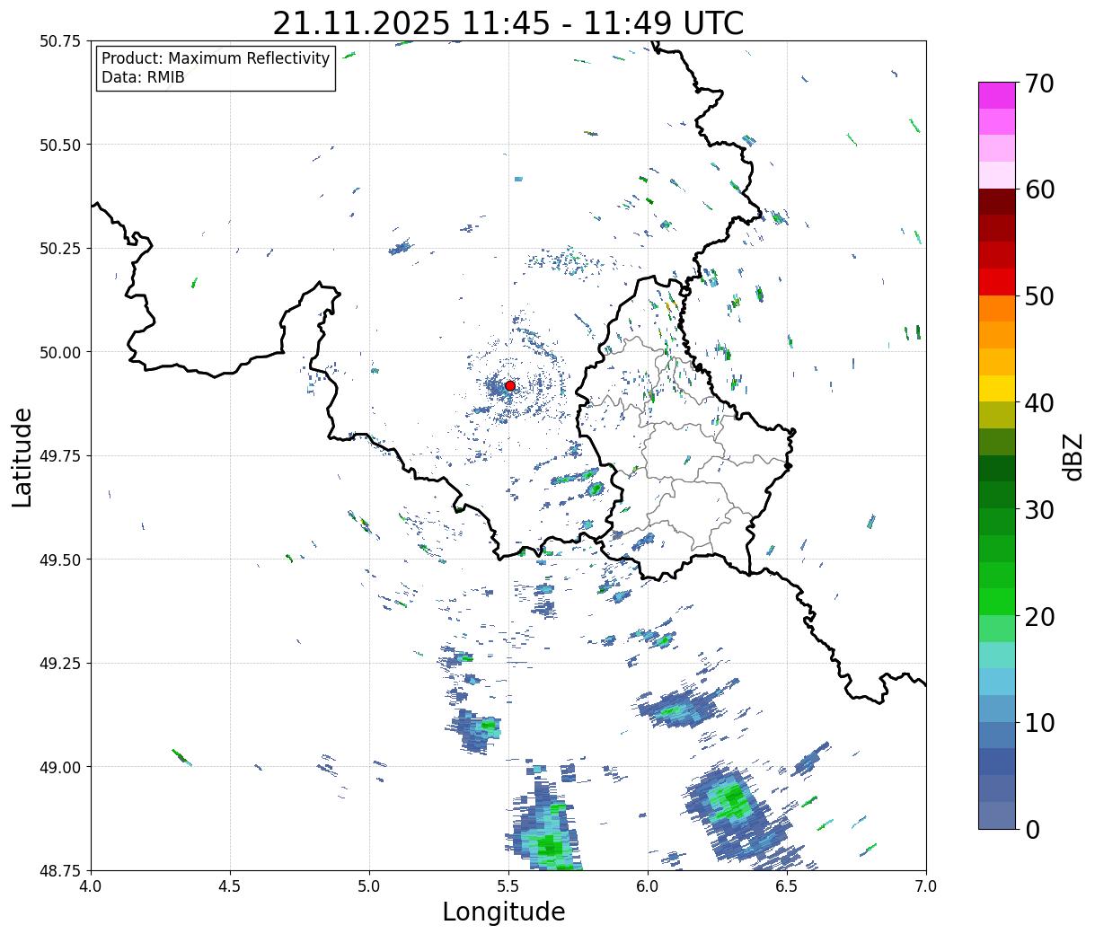Click the 70 value on the colorbar
The height and width of the screenshot is (934, 1095).
[1039, 84]
